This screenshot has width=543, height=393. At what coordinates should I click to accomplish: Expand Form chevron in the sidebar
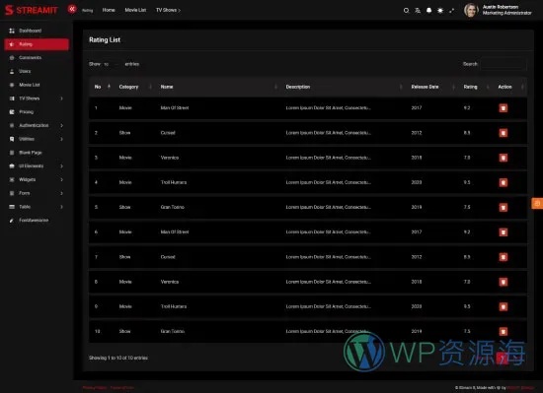pos(61,193)
